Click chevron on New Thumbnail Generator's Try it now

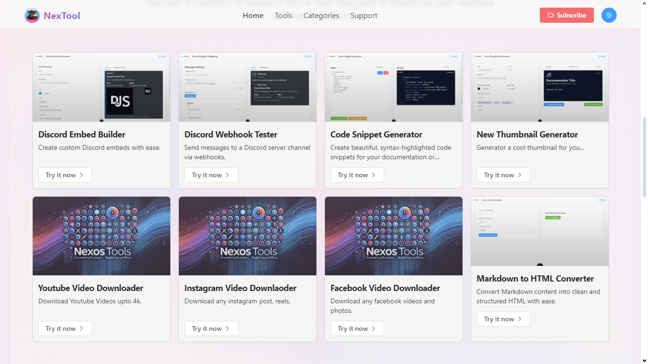click(520, 175)
